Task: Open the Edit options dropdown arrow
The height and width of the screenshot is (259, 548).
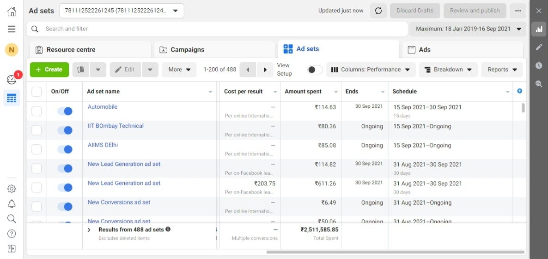Action: tap(150, 70)
